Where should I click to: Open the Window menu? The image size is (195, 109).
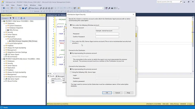[33, 5]
